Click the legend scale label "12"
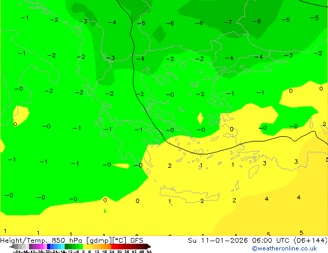The width and height of the screenshot is (328, 253). (x=97, y=251)
